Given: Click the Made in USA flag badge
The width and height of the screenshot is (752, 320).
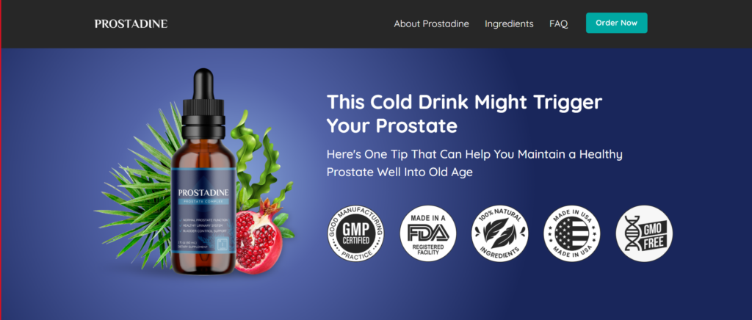Looking at the screenshot, I should (x=571, y=233).
